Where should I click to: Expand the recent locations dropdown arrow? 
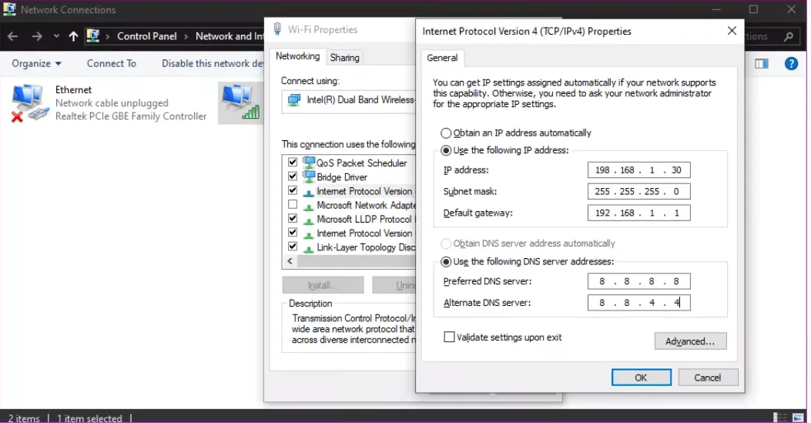[56, 36]
